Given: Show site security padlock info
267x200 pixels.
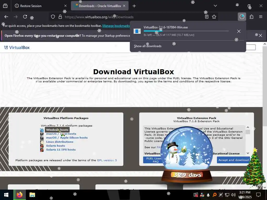Looking at the screenshot, I should [x=60, y=17].
